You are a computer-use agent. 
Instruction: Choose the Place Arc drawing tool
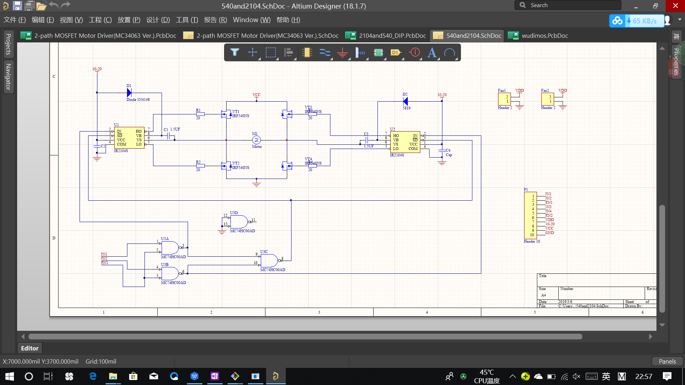[450, 52]
